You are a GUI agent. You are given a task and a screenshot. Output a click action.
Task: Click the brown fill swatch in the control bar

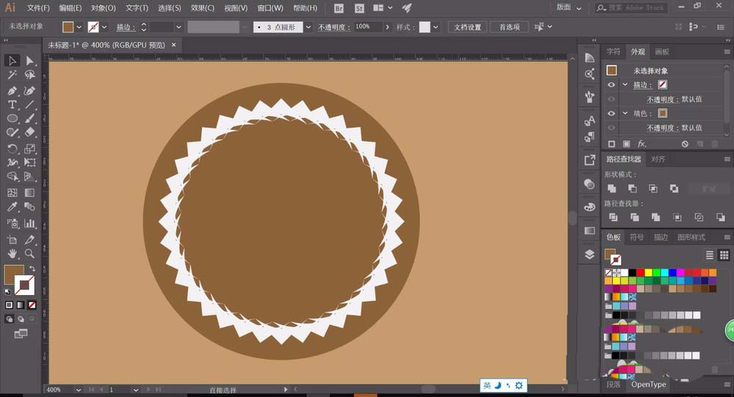click(68, 27)
